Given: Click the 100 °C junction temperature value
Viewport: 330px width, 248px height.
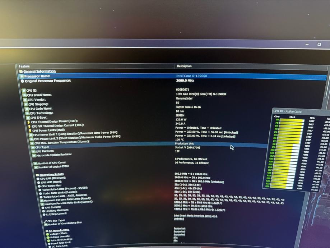Looking at the screenshot, I should pyautogui.click(x=179, y=139).
